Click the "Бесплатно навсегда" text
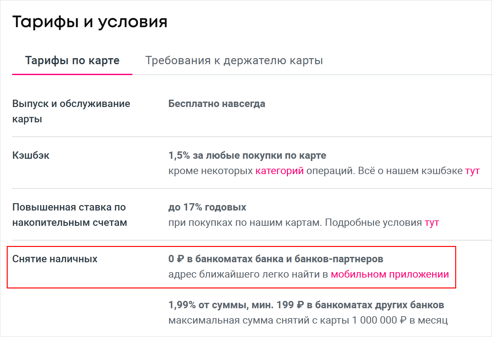 [217, 104]
